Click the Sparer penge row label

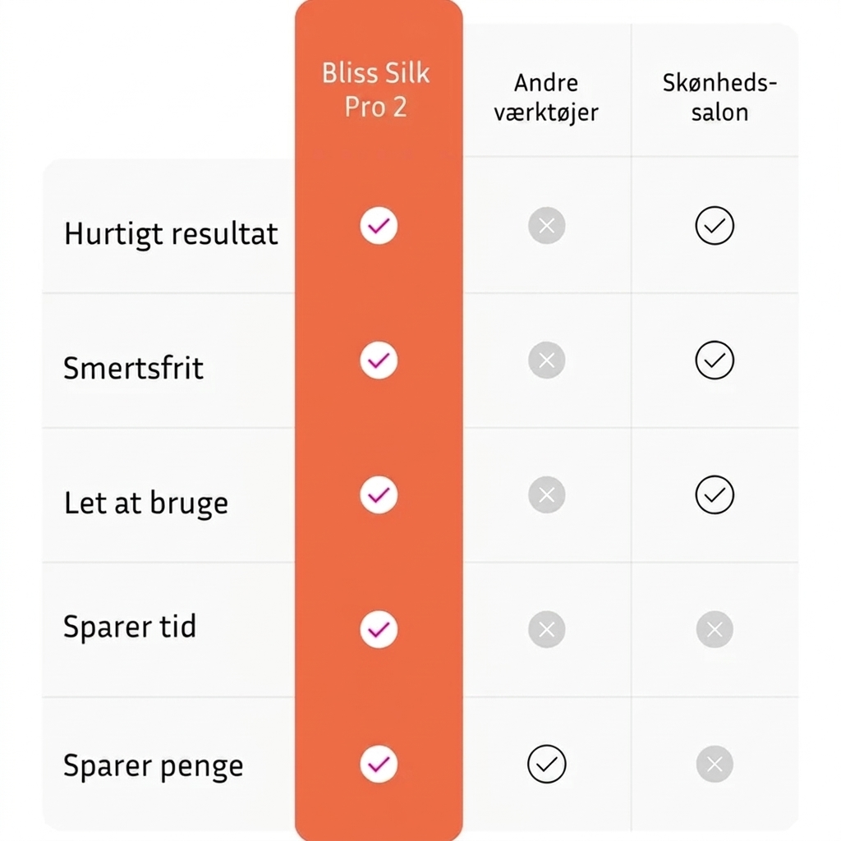(154, 766)
